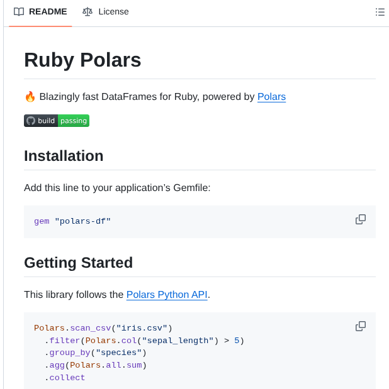Click the fire emoji before Blazingly
The width and height of the screenshot is (389, 389).
(30, 97)
